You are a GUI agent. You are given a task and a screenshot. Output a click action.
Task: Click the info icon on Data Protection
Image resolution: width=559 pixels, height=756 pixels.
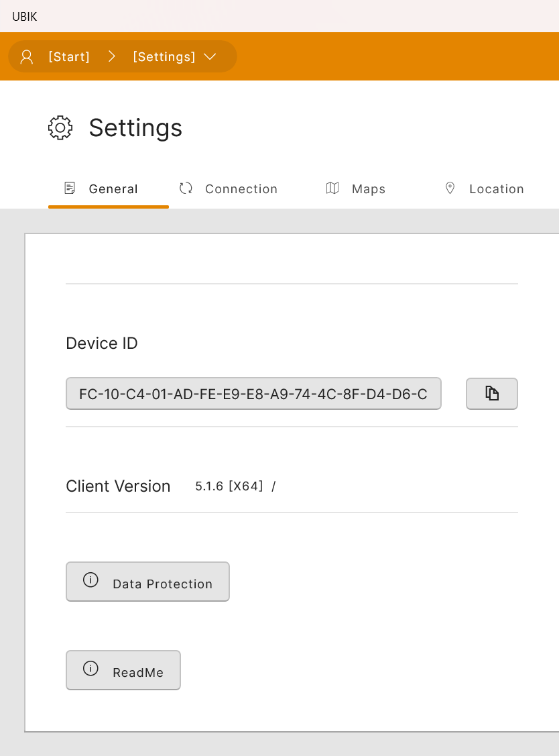click(x=90, y=580)
